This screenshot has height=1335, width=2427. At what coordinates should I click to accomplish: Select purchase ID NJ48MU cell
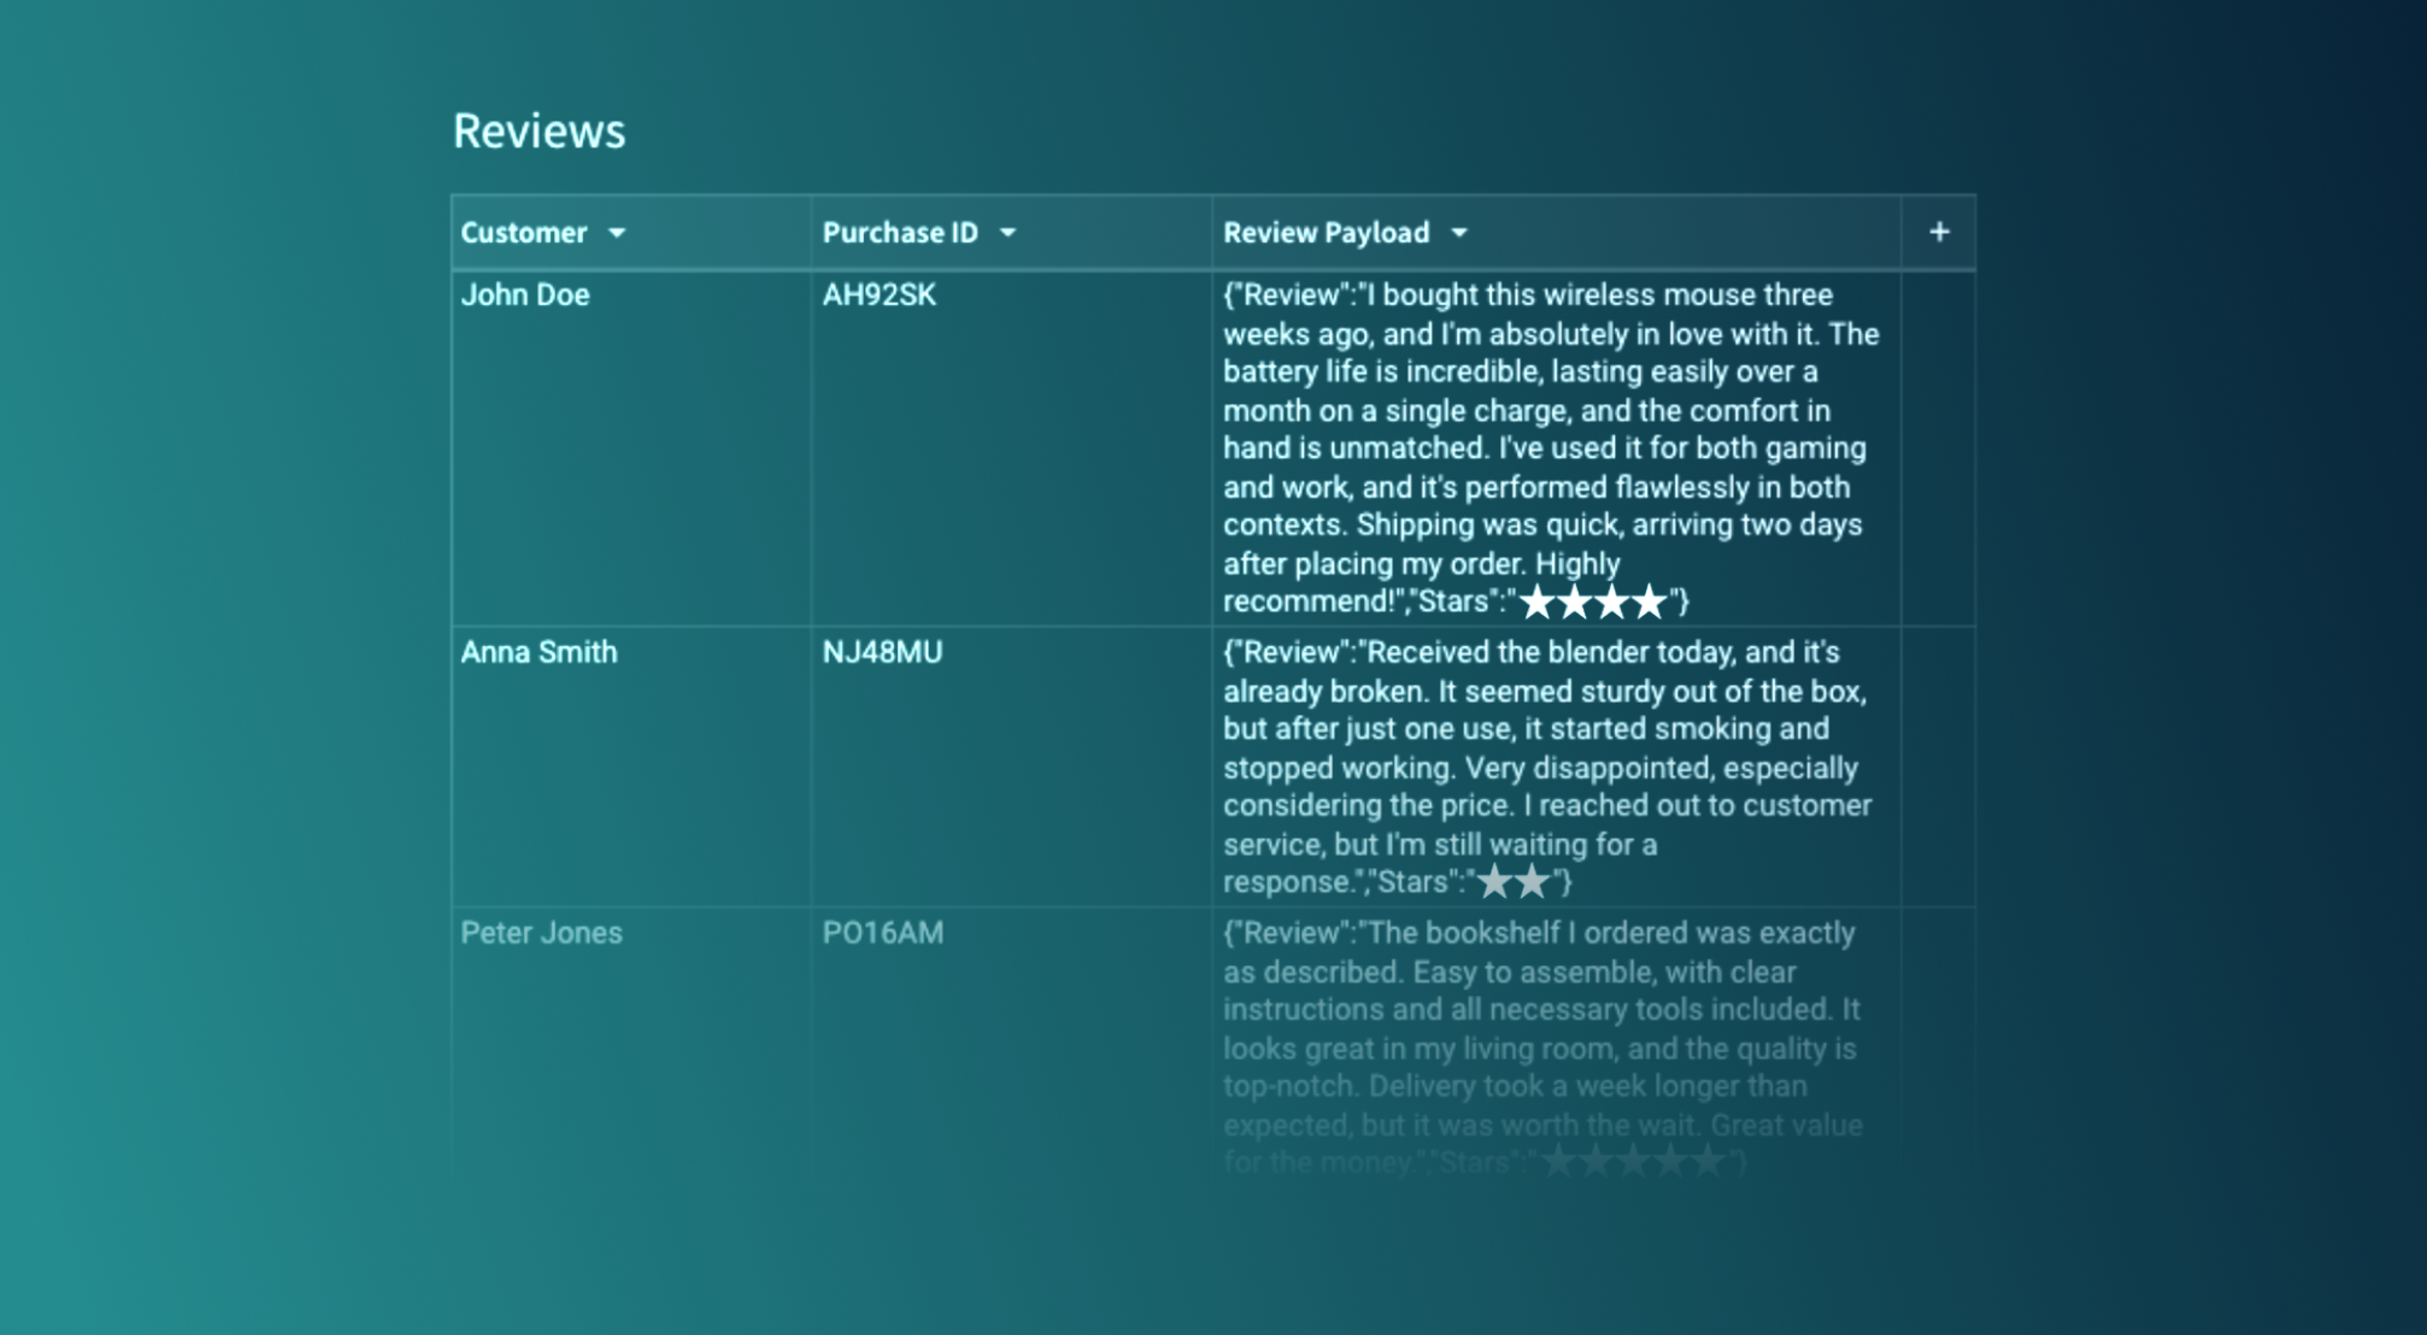[1012, 767]
